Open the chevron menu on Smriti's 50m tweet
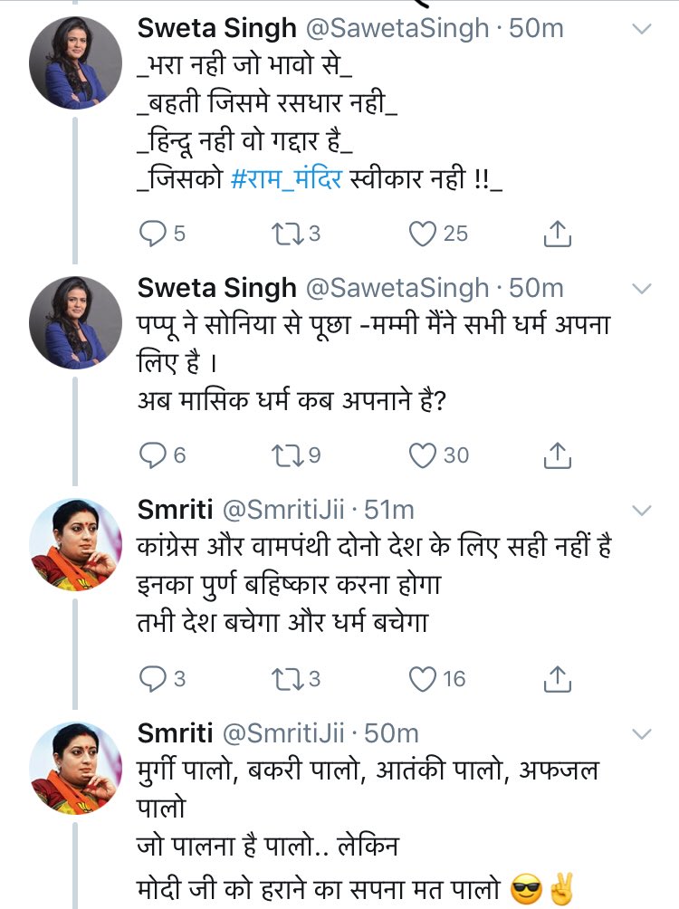Image resolution: width=679 pixels, height=909 pixels. [x=641, y=734]
